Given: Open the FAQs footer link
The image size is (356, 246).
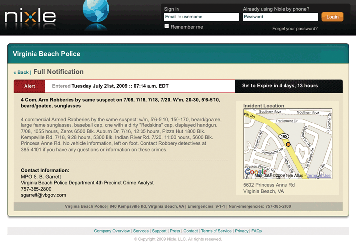Looking at the screenshot, I should [x=257, y=231].
